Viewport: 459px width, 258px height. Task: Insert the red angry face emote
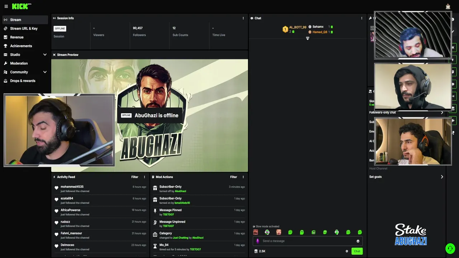(255, 232)
